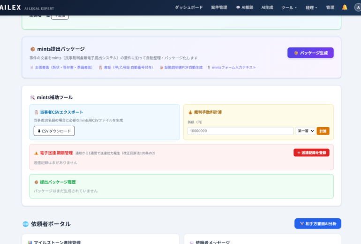
Task: Expand the ツール dropdown menu
Action: pos(289,8)
